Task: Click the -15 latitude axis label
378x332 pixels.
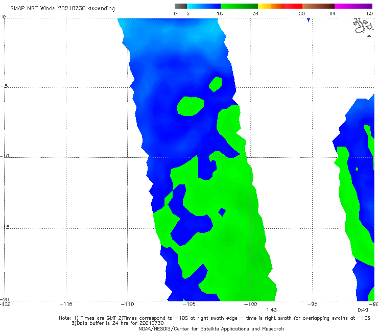Action: tap(5, 227)
